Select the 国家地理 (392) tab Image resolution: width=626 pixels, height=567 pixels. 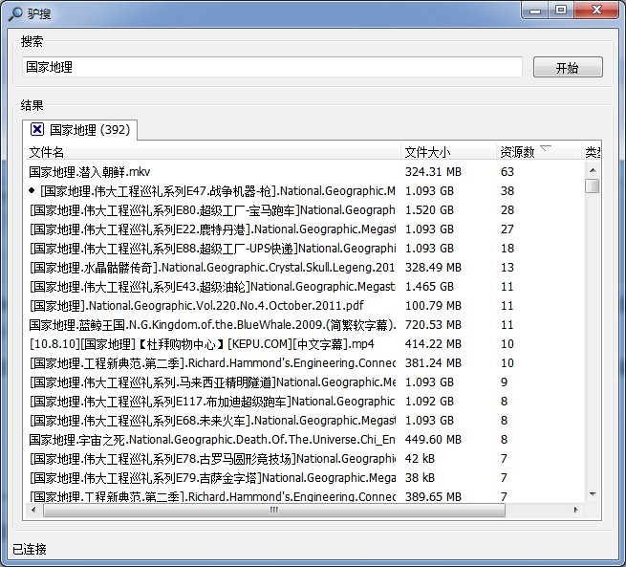(80, 130)
